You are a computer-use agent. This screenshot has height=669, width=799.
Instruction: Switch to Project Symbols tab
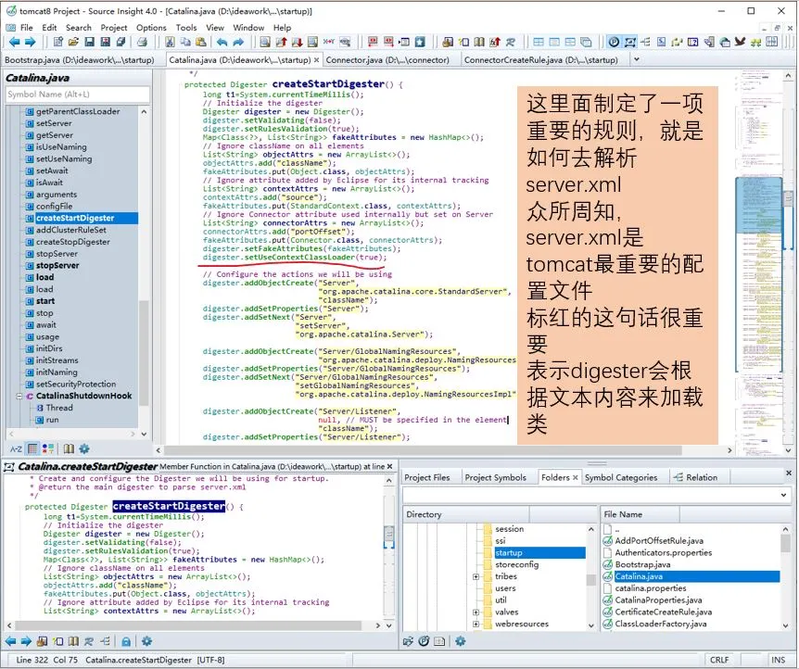click(x=495, y=477)
